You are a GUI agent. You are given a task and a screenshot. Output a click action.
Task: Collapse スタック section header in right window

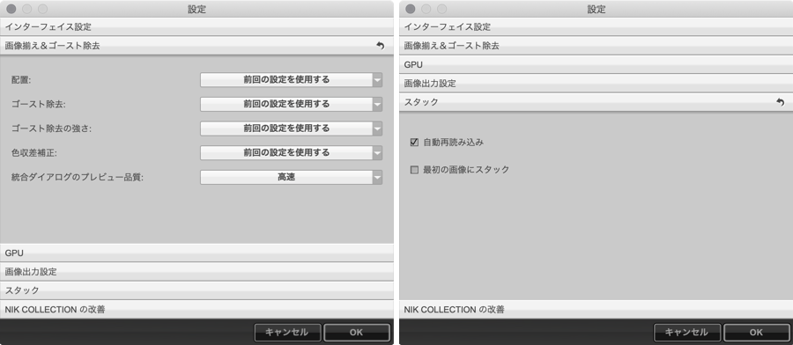pos(597,102)
